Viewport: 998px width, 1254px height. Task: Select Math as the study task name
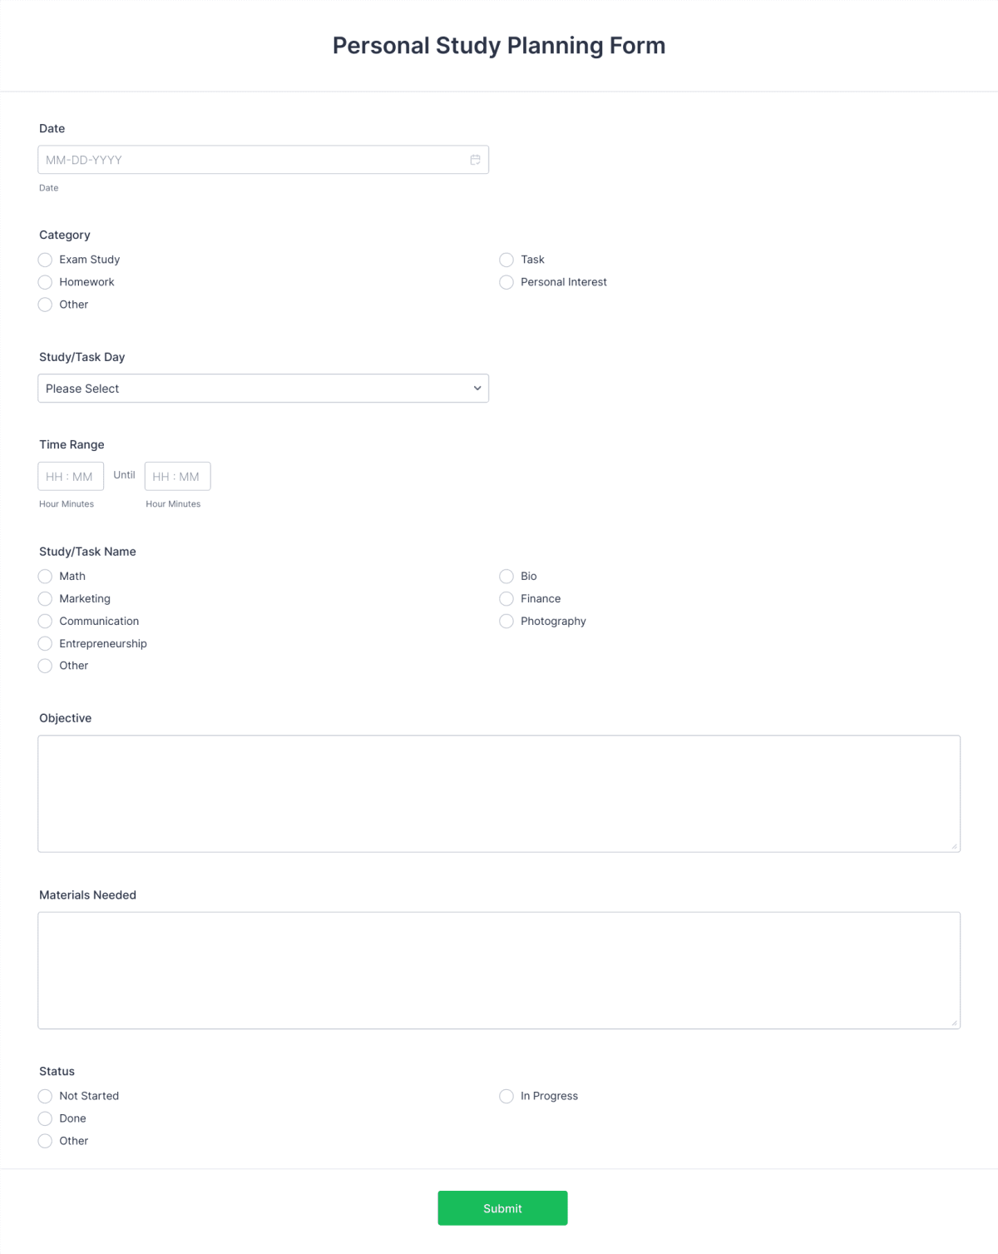point(45,576)
